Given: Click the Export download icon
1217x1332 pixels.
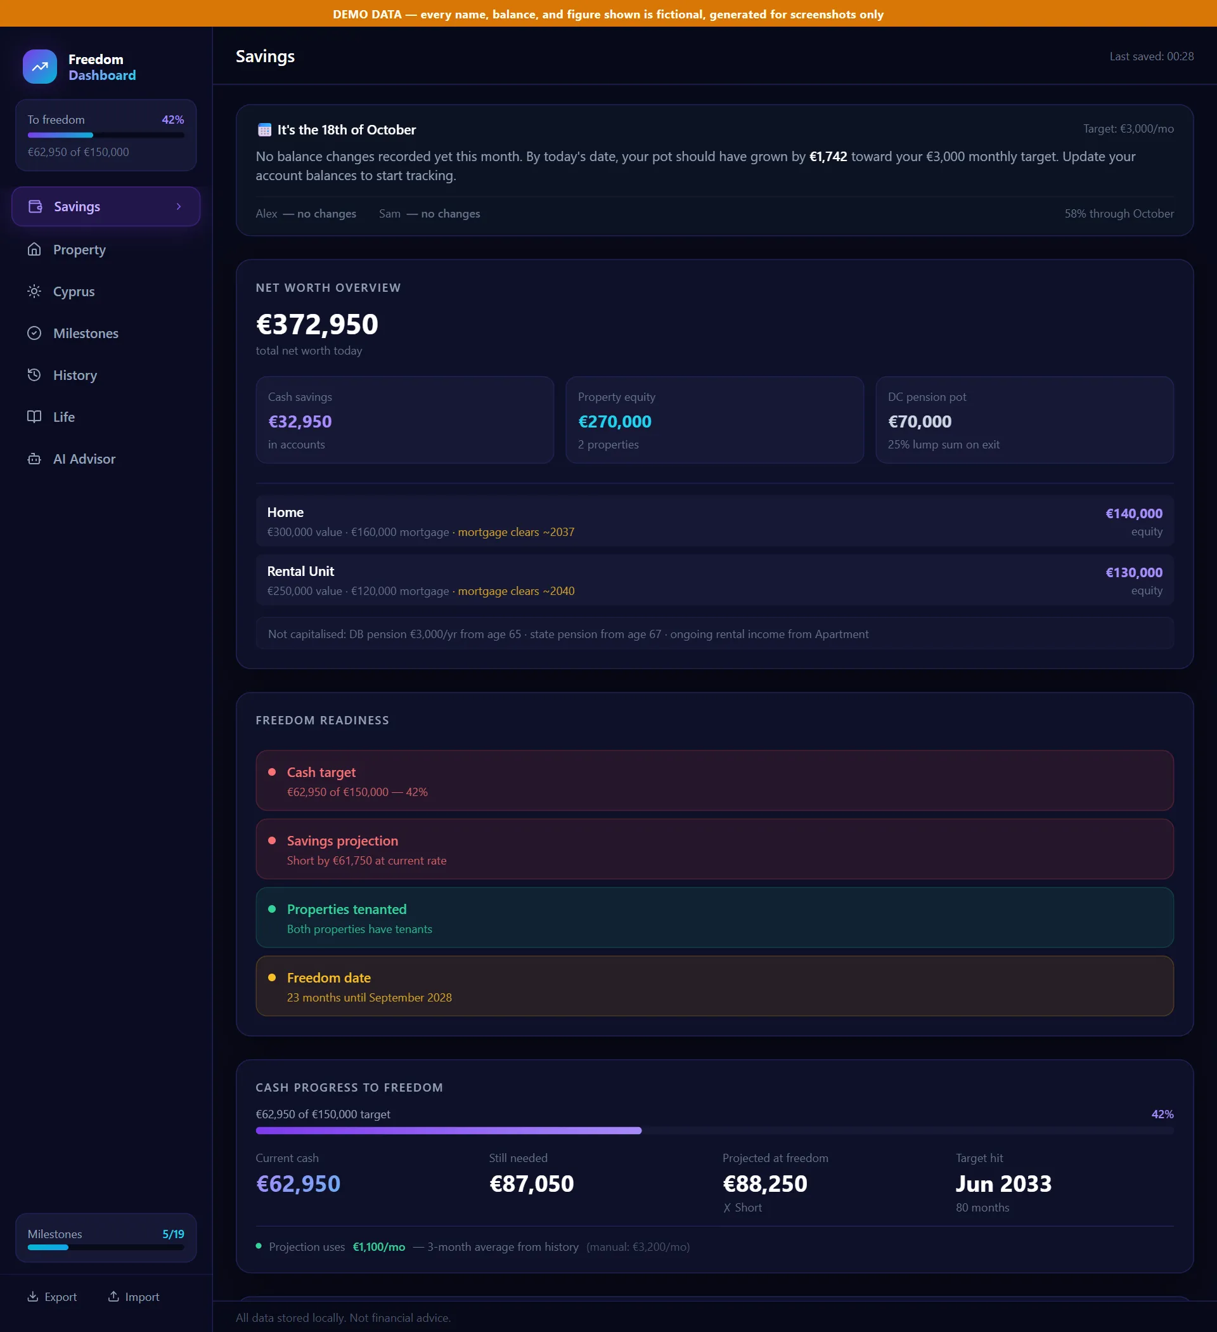Looking at the screenshot, I should [x=32, y=1296].
